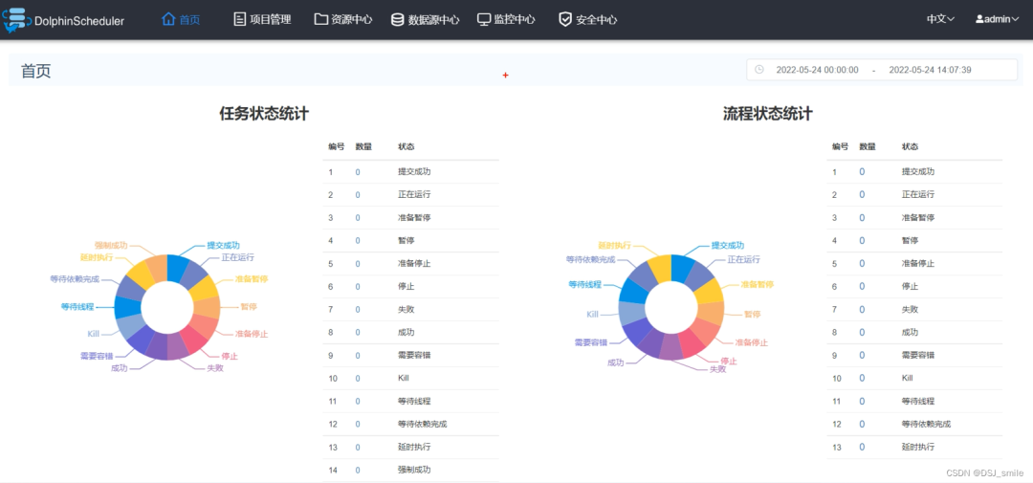Image resolution: width=1033 pixels, height=483 pixels.
Task: Click task 提交成功 count link in row 1
Action: 358,172
